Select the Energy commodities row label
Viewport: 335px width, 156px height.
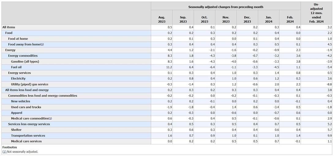[x=23, y=56]
